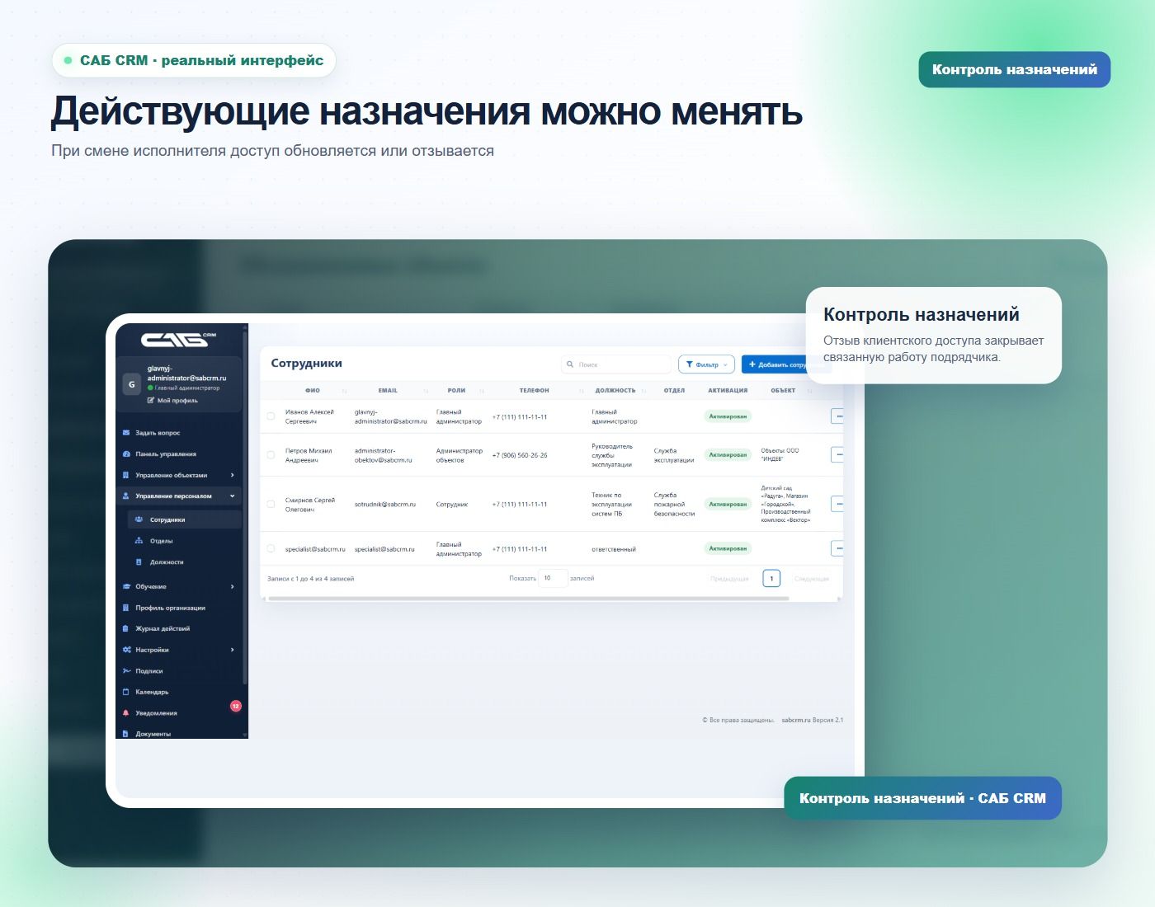
Task: Click the sort arrows on the ФИО column
Action: point(344,391)
